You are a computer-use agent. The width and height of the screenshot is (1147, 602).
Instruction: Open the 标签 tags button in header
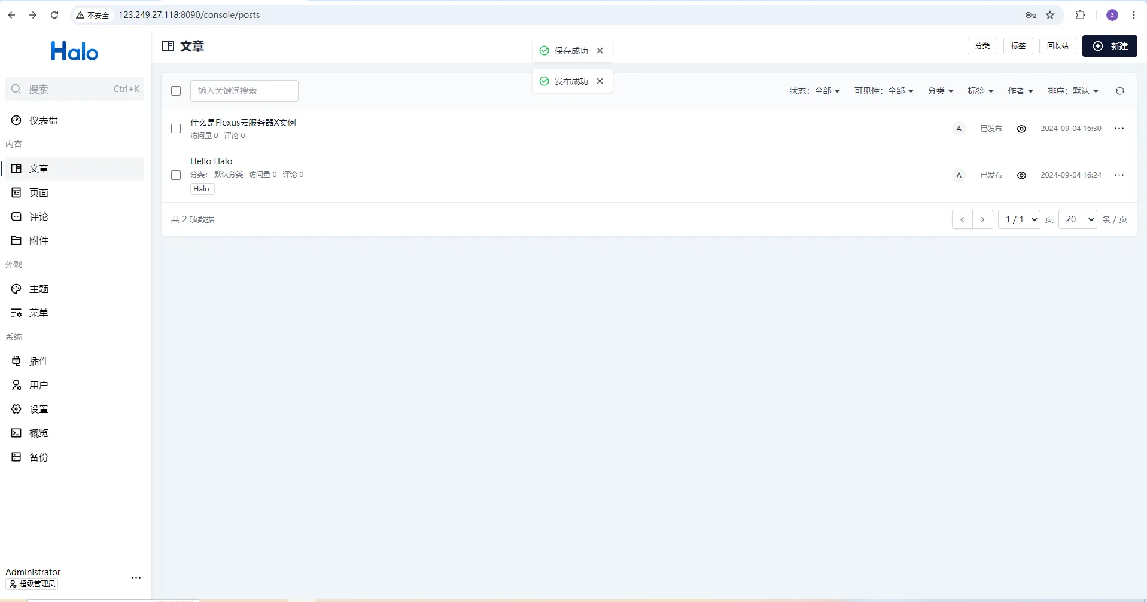click(x=1018, y=46)
